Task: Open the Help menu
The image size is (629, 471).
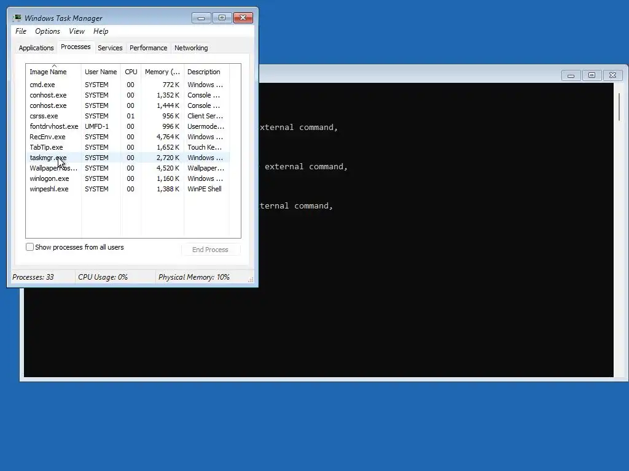Action: [x=101, y=31]
